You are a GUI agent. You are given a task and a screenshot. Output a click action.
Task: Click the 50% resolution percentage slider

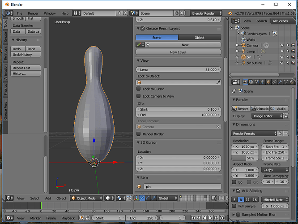[244, 158]
